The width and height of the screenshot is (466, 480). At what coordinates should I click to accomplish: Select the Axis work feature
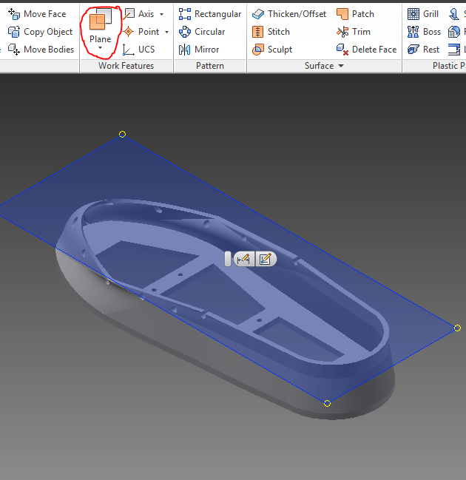(139, 14)
